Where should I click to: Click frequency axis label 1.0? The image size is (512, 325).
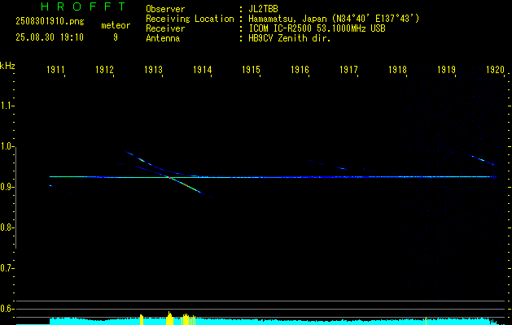[7, 146]
